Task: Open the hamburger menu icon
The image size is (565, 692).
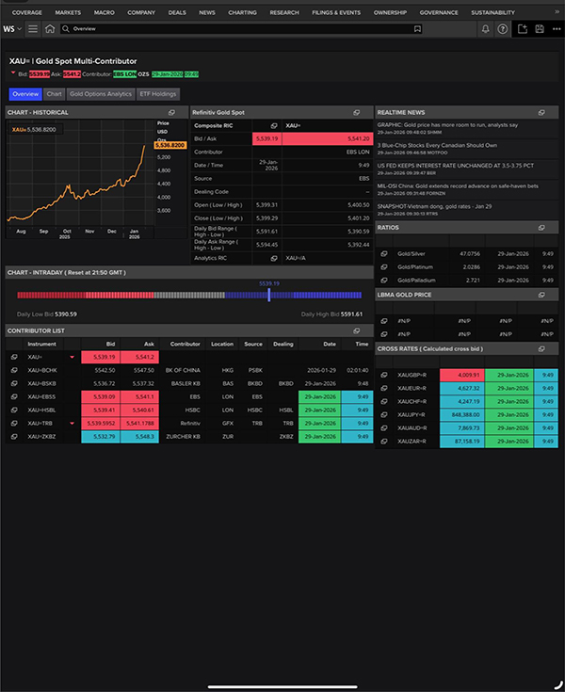Action: tap(32, 29)
